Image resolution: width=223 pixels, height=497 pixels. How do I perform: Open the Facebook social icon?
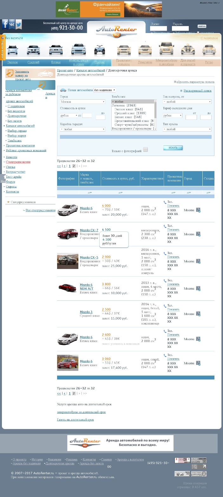pos(5,24)
